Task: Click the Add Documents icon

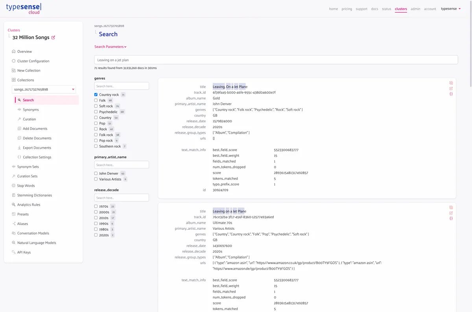Action: [x=19, y=129]
